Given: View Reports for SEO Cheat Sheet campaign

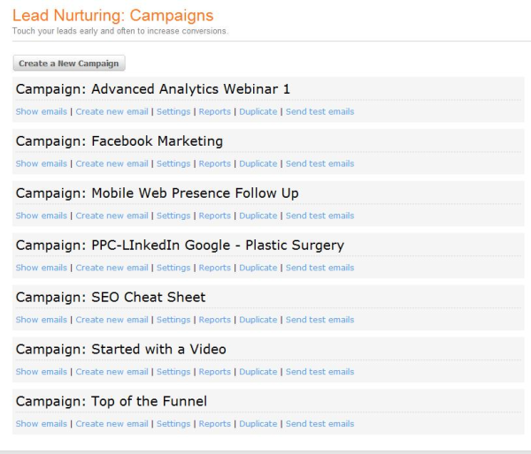Looking at the screenshot, I should [x=214, y=320].
